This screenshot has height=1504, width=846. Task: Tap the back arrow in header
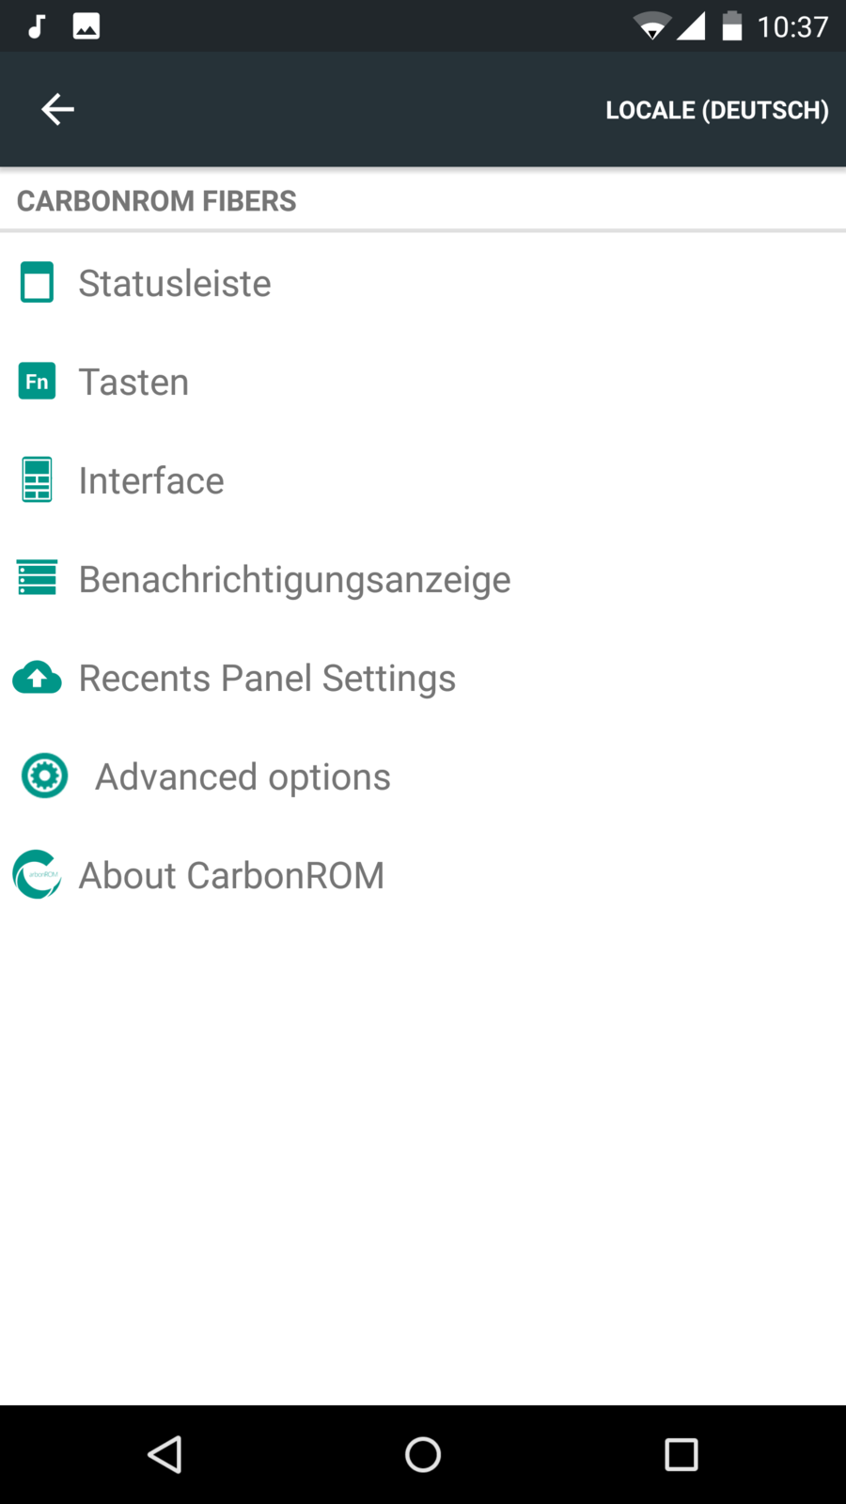57,109
